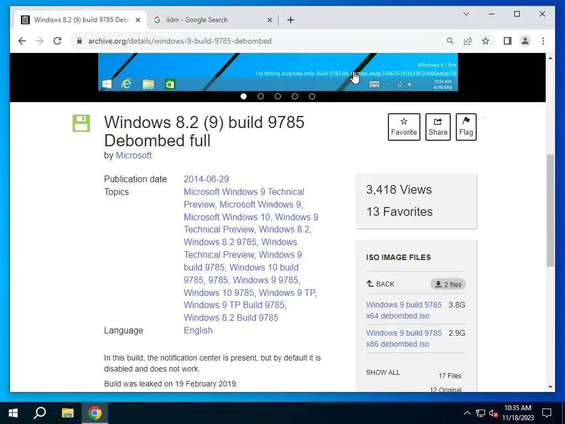
Task: Click the scrollbar down arrow
Action: tap(550, 387)
